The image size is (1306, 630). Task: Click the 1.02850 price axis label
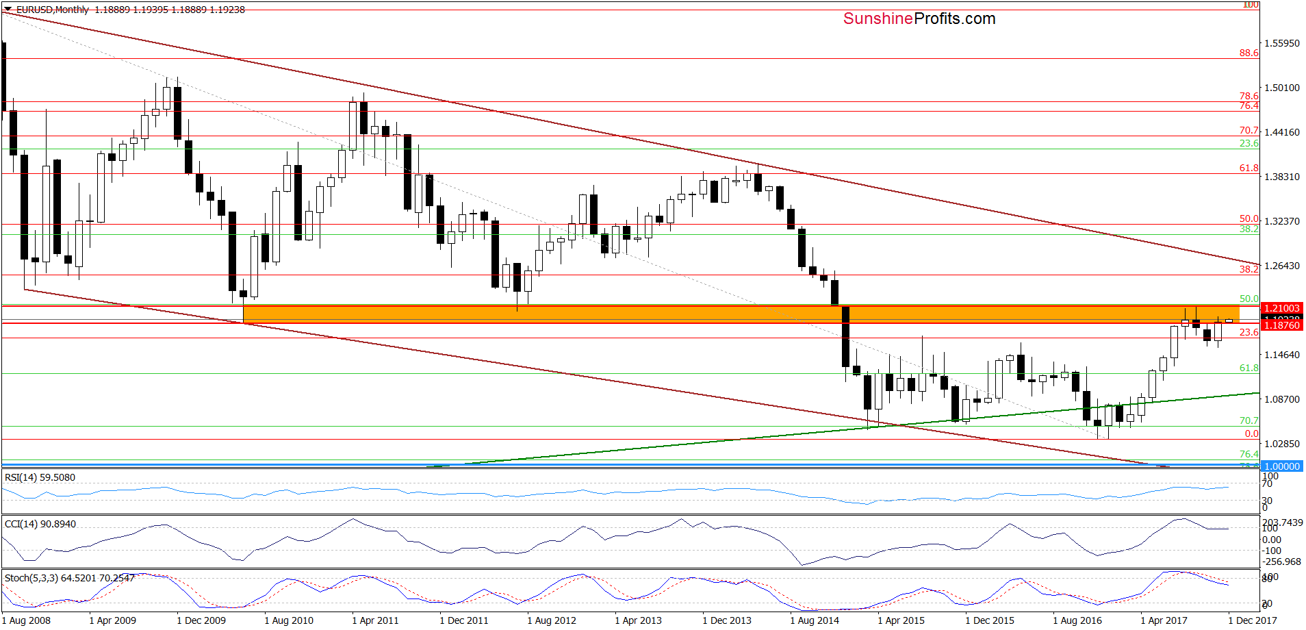[x=1281, y=444]
